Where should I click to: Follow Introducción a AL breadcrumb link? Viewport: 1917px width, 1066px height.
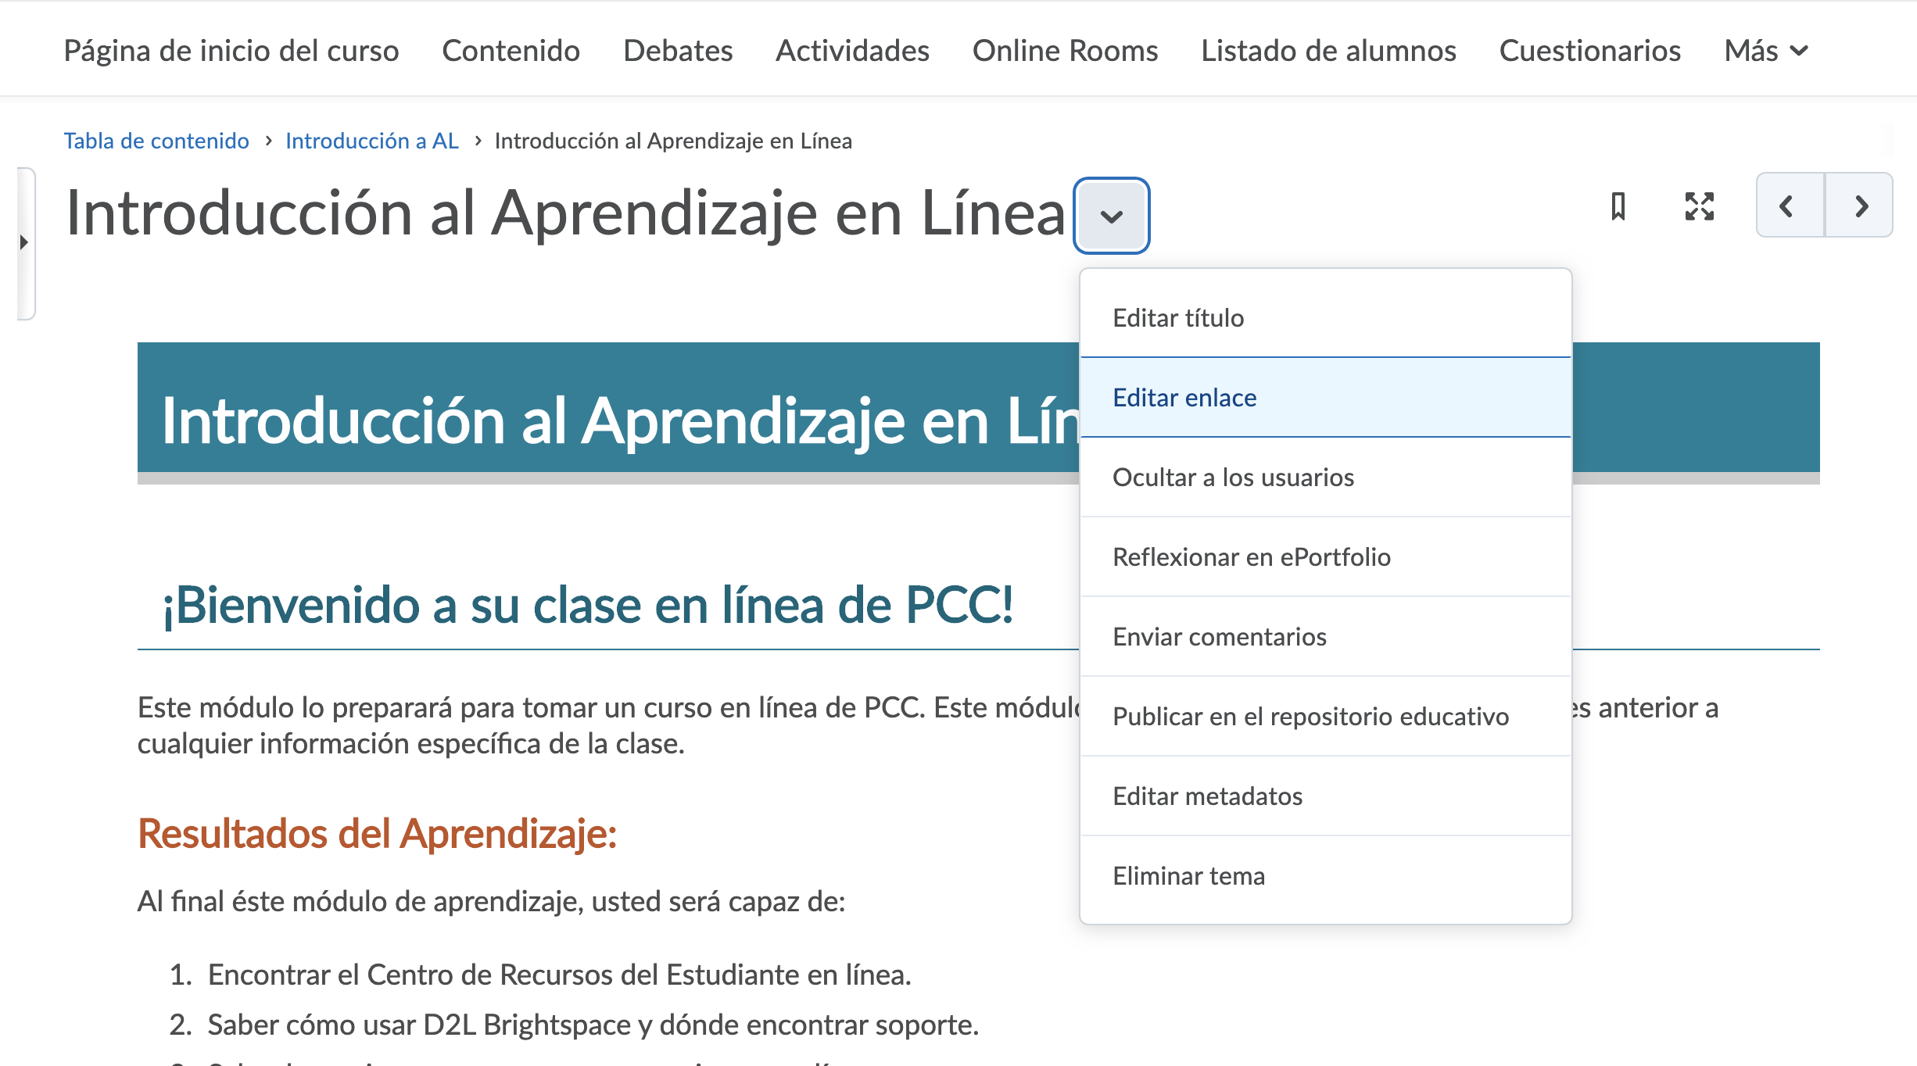[371, 141]
